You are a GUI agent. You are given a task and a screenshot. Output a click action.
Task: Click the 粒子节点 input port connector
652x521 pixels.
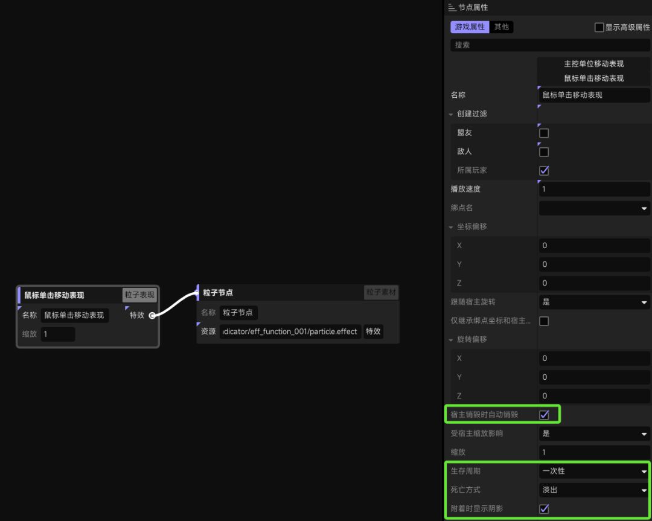pyautogui.click(x=197, y=293)
